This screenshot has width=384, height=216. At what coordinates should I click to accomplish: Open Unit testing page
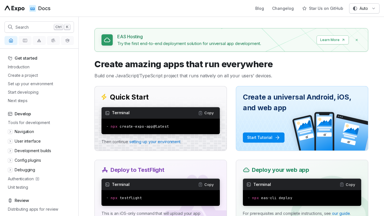pyautogui.click(x=18, y=187)
